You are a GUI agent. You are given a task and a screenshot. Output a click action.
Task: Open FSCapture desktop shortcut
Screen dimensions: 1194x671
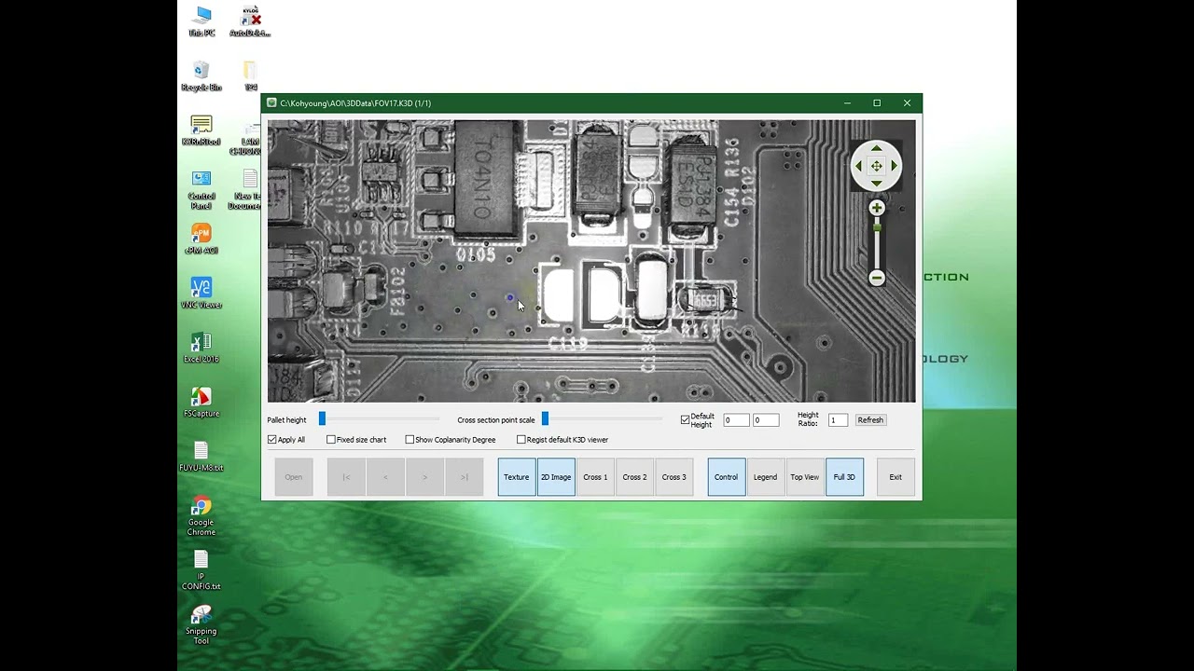coord(201,403)
